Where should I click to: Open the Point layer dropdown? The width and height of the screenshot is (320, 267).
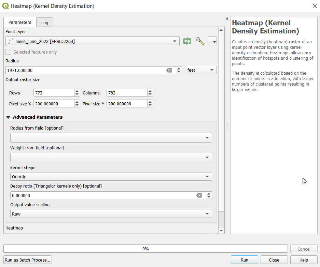point(92,41)
